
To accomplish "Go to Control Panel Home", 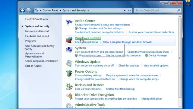I will (x=37, y=19).
